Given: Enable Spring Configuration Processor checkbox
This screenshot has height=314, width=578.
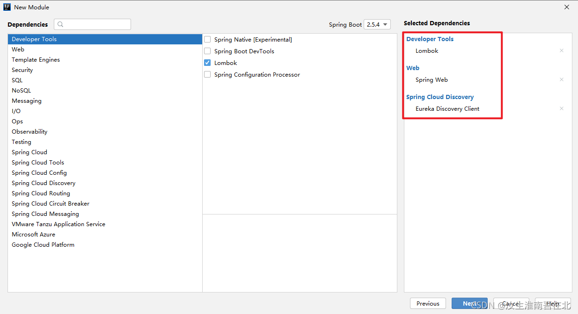Looking at the screenshot, I should 207,75.
